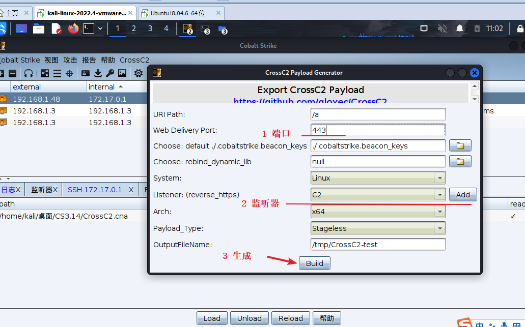525x327 pixels.
Task: Open the listeners headphones icon
Action: [29, 73]
